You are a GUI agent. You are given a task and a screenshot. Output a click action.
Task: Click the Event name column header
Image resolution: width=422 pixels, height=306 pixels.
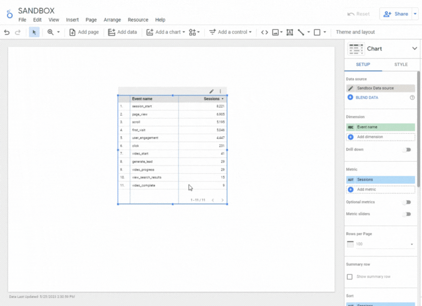pyautogui.click(x=142, y=99)
